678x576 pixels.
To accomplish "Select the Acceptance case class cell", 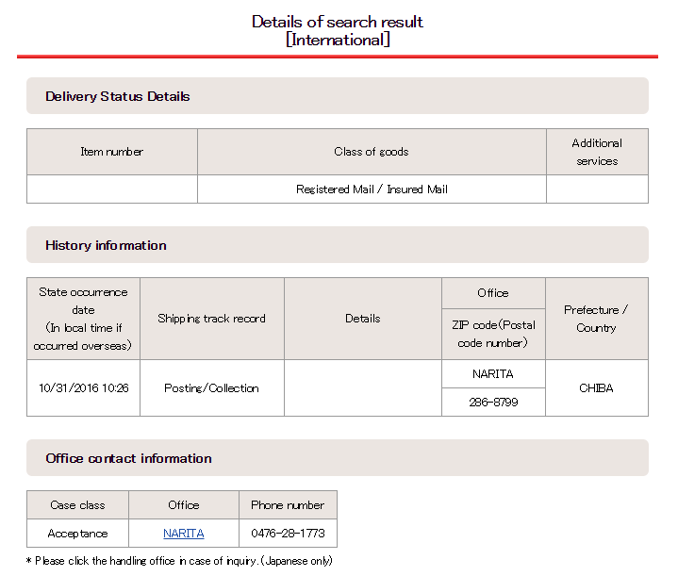I will (x=78, y=534).
